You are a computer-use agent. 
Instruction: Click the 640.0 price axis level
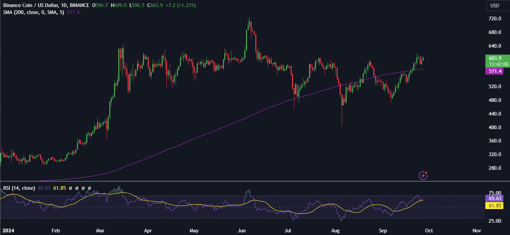pos(495,46)
